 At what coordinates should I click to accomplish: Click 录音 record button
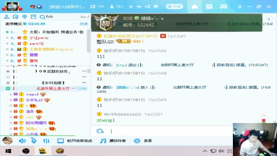pyautogui.click(x=143, y=141)
